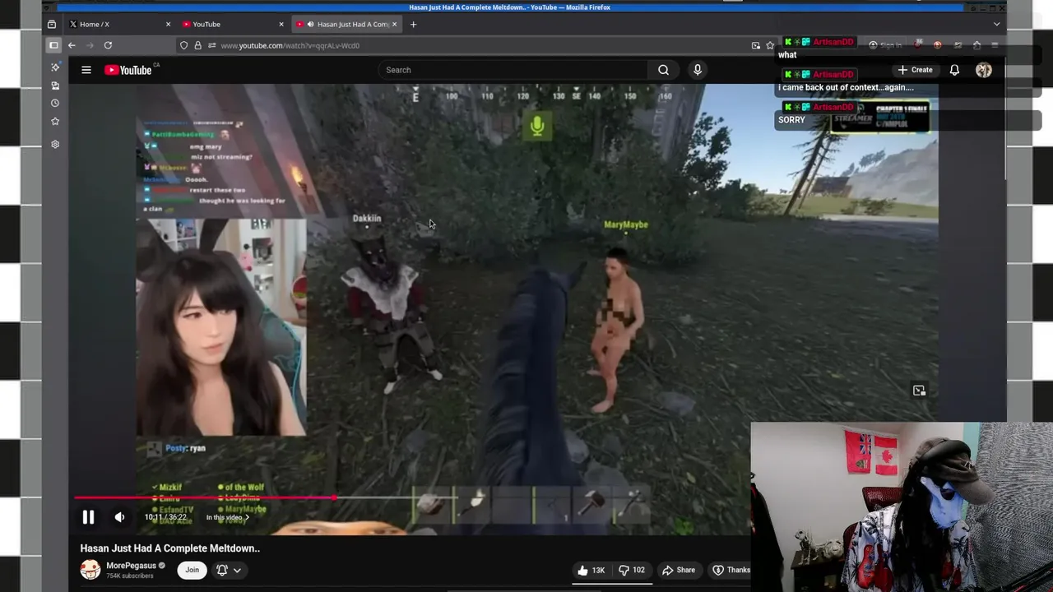Open a new Firefox tab
The width and height of the screenshot is (1053, 592).
[413, 24]
